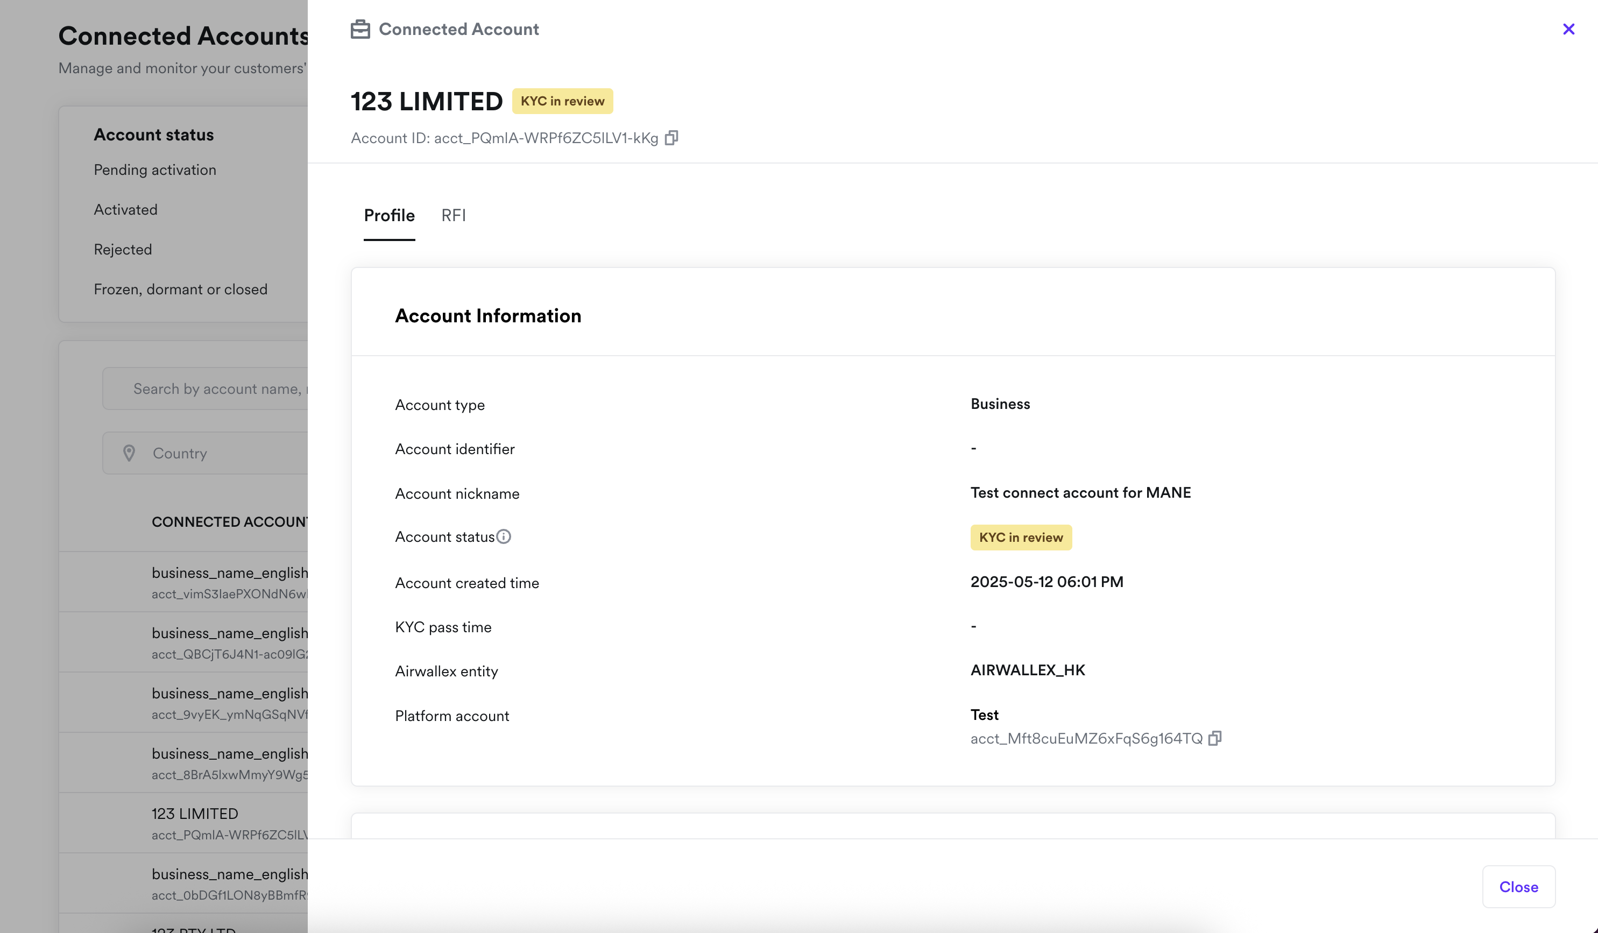Open account acct_vimS3IaePXONdN6w row
Viewport: 1598px width, 933px height.
pyautogui.click(x=229, y=582)
